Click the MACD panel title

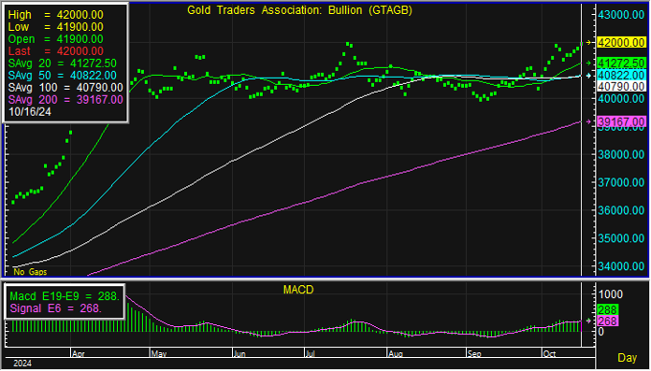coord(298,290)
